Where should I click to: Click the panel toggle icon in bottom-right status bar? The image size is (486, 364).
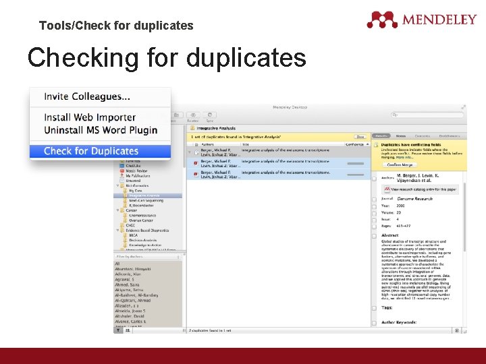(x=457, y=330)
